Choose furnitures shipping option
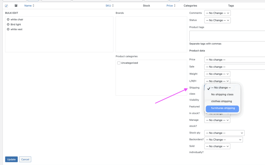This screenshot has height=165, width=265. tap(223, 108)
